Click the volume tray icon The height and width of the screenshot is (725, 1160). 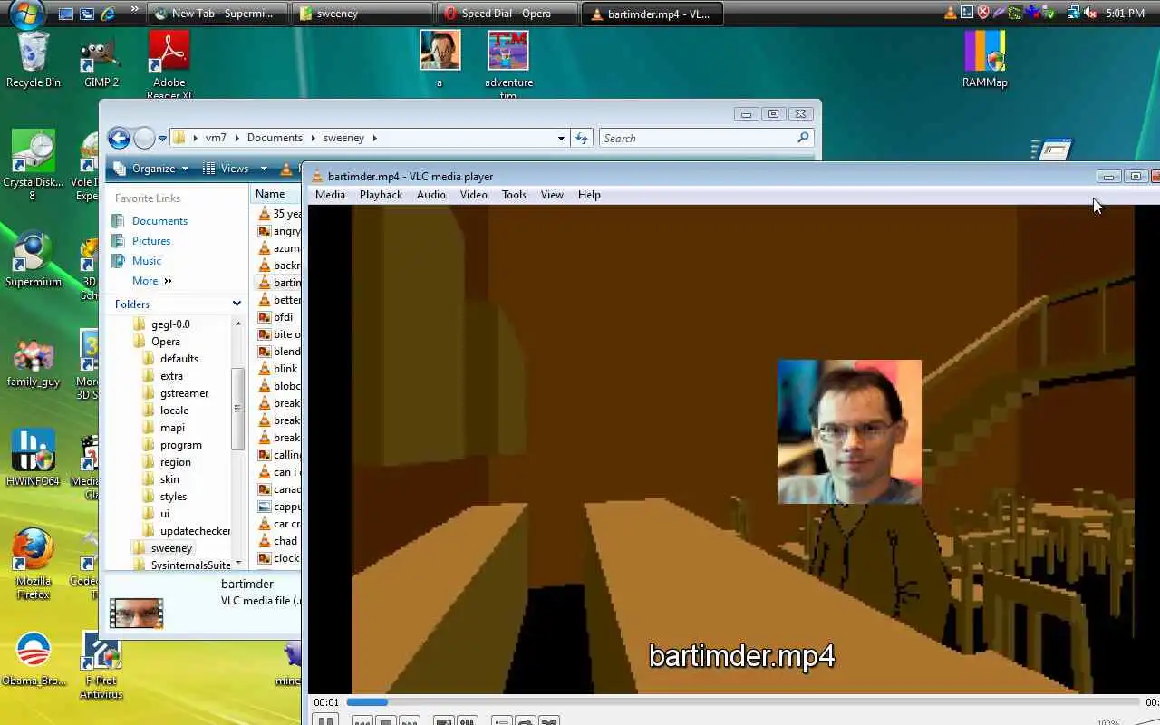coord(1089,13)
